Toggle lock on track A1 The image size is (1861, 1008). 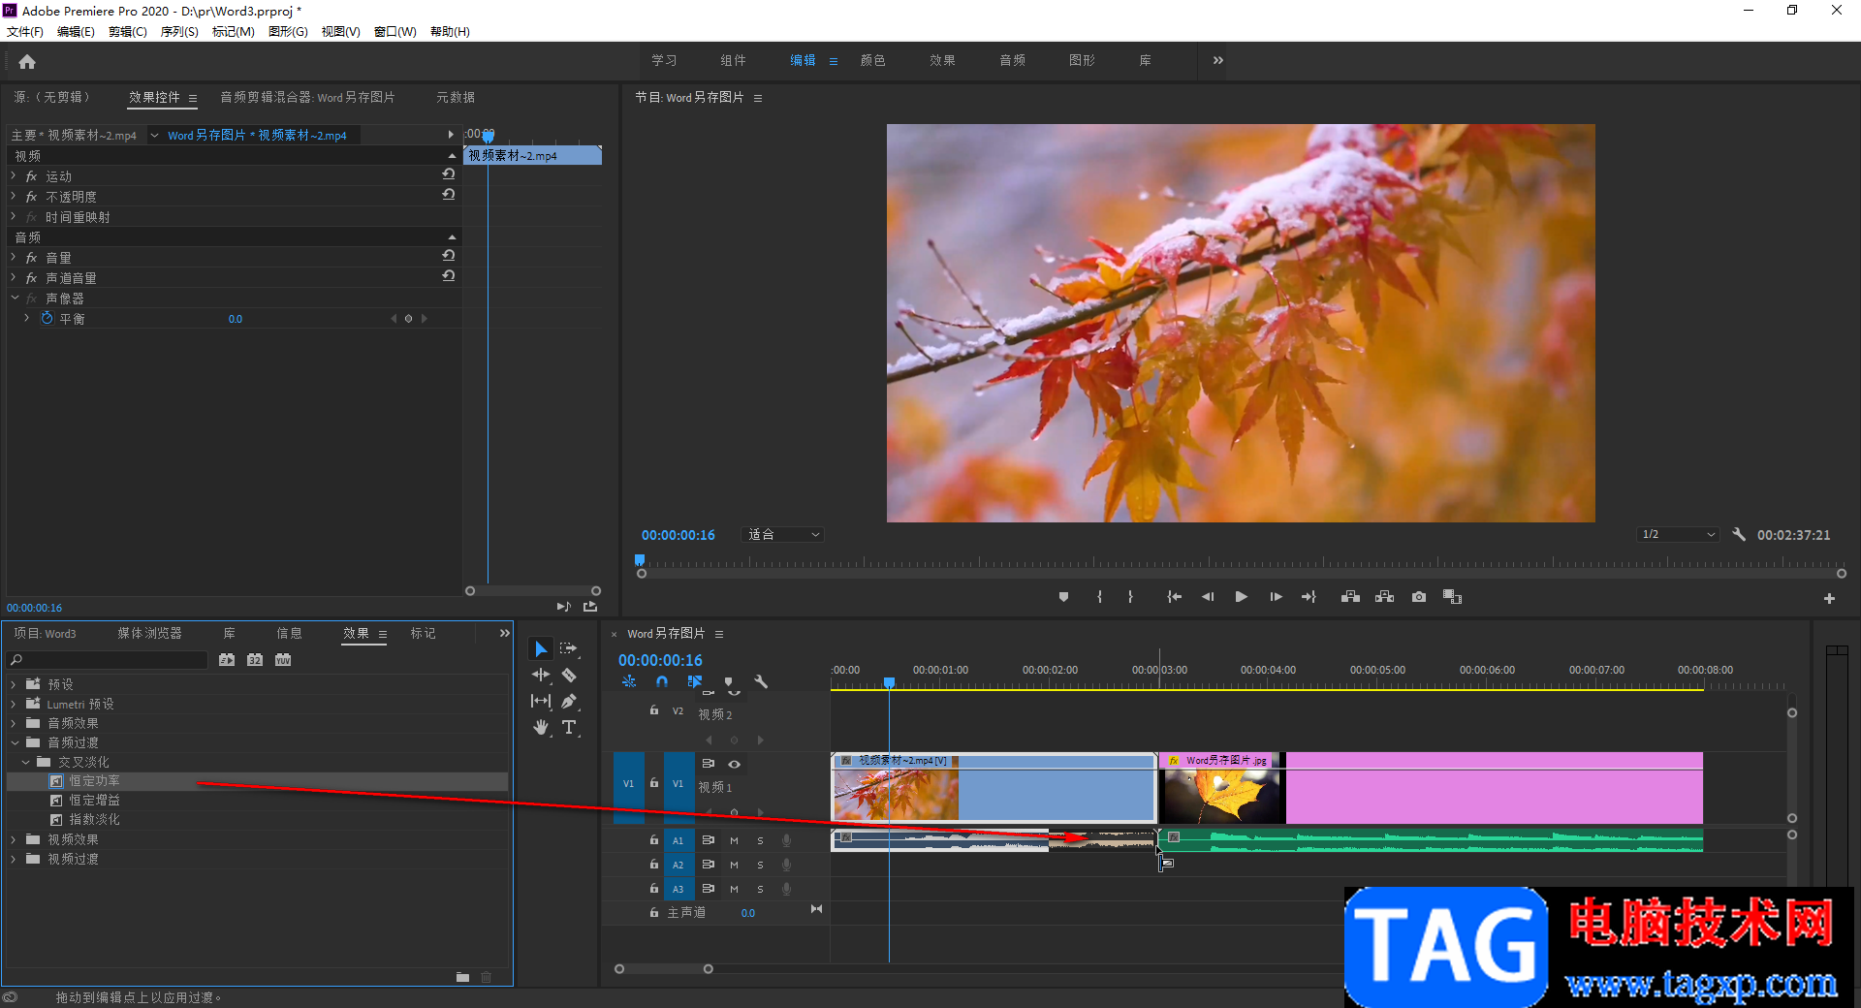(x=654, y=840)
